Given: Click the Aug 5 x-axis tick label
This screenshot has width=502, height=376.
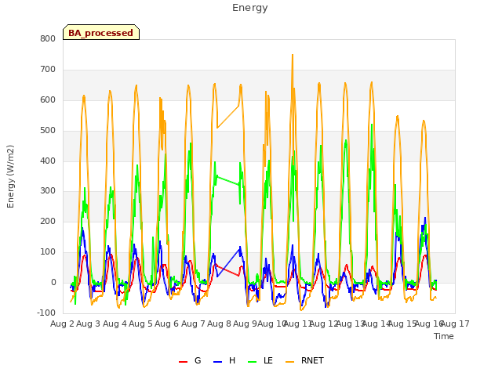Looking at the screenshot, I should coord(140,324).
